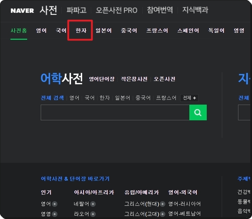Select the 중국어 tab in navigation bar
The width and height of the screenshot is (252, 219).
point(129,30)
